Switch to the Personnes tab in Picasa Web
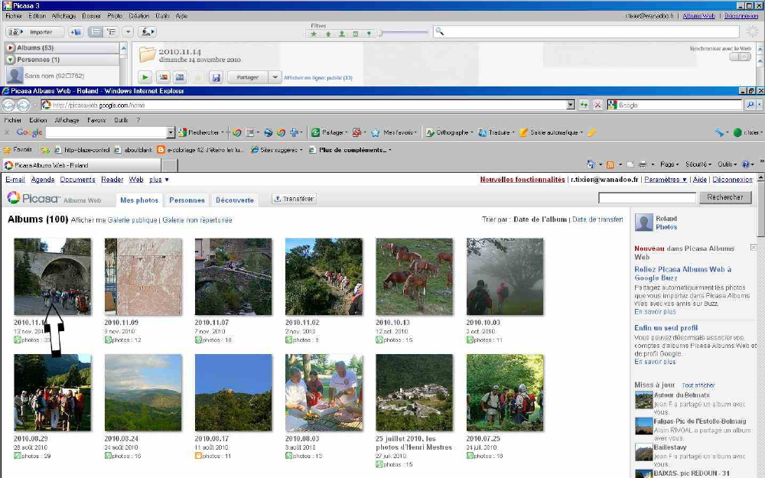 click(x=187, y=200)
